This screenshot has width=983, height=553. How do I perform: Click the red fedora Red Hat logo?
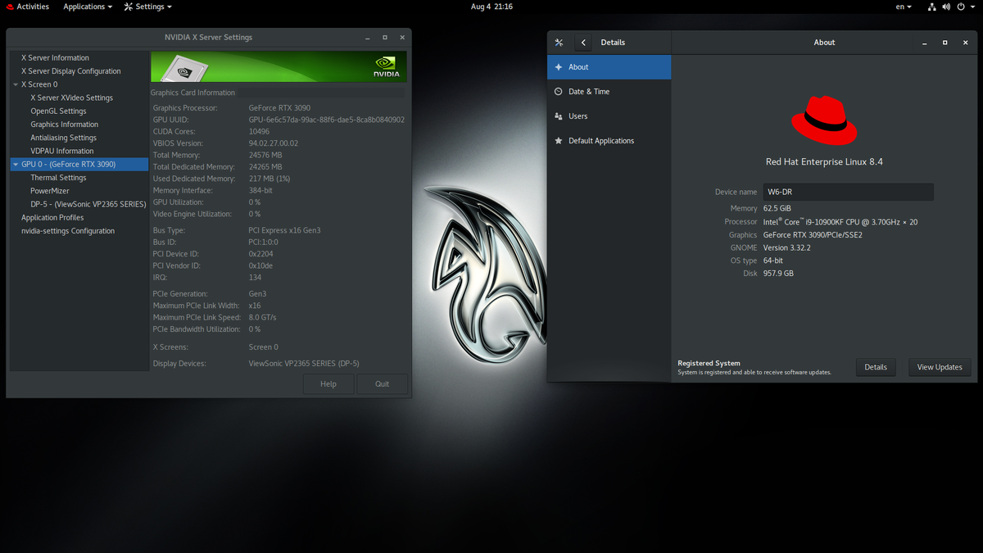824,120
